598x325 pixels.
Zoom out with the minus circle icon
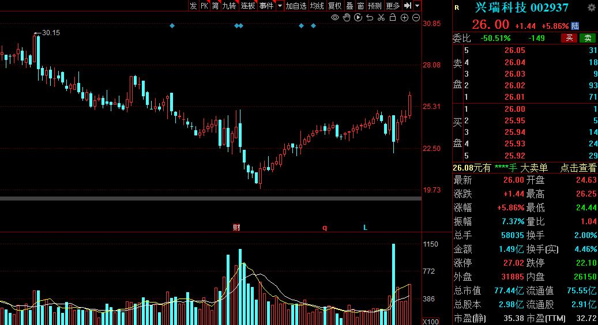[x=416, y=17]
